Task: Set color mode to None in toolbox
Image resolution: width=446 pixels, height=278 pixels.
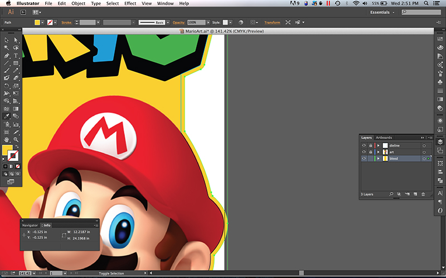Action: [18, 166]
